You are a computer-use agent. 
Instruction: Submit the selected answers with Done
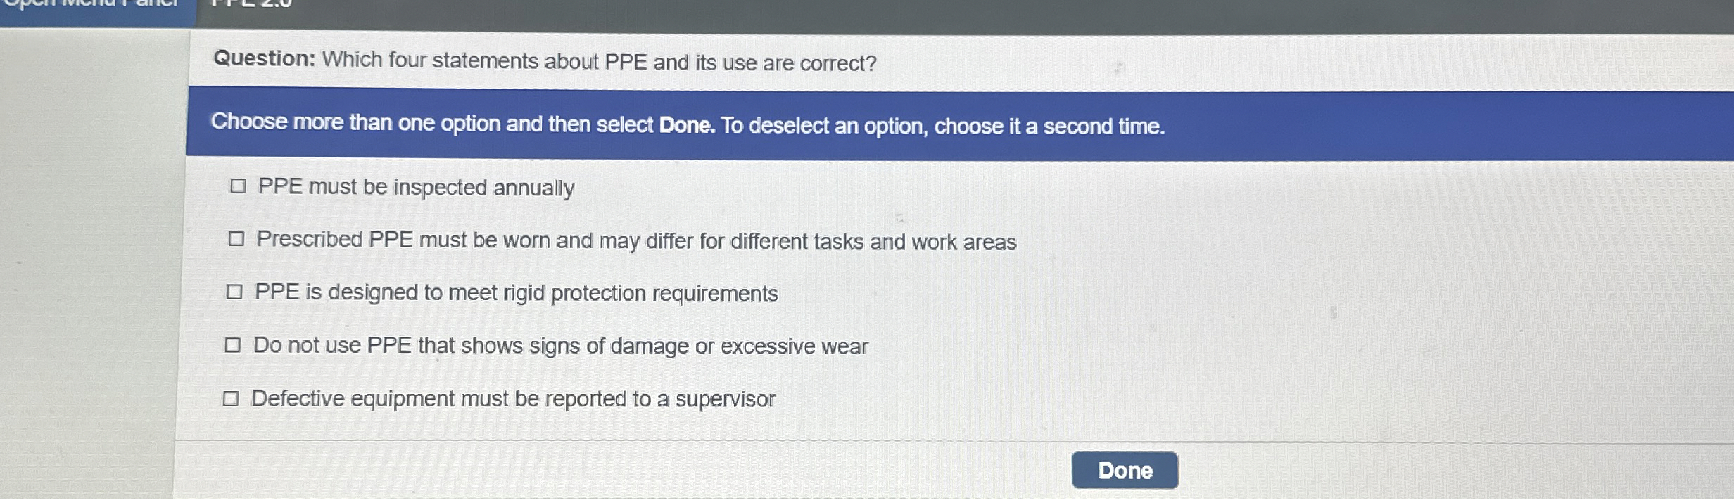1125,471
